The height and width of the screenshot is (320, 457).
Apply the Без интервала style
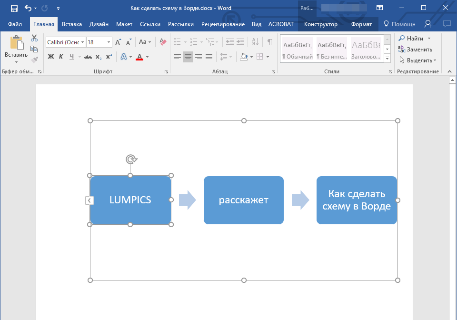332,49
